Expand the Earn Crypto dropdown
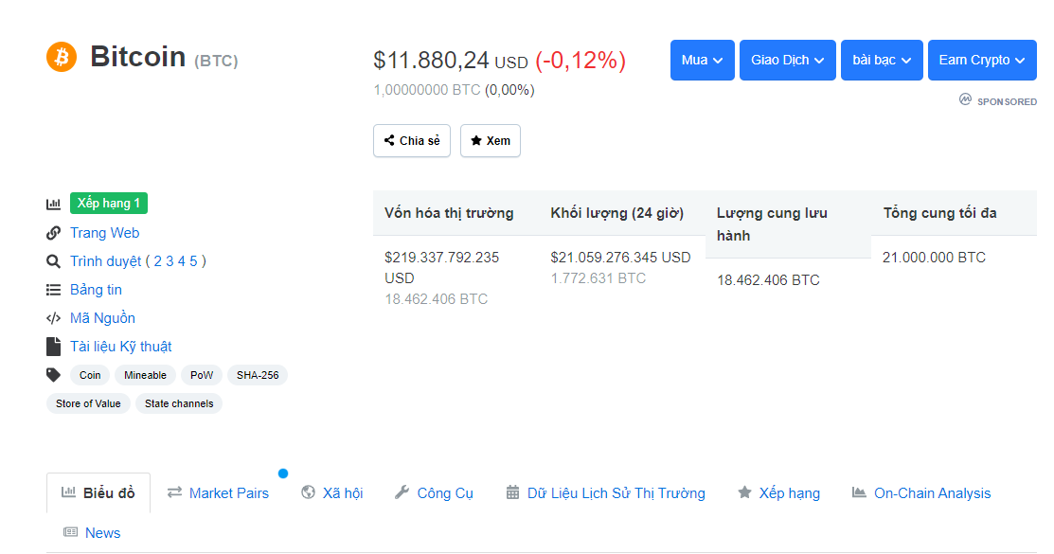The height and width of the screenshot is (554, 1054). (982, 60)
